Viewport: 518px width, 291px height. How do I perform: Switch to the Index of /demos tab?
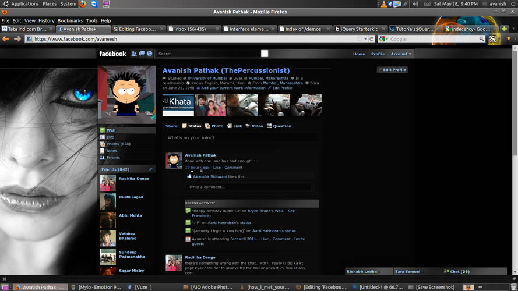pos(305,29)
